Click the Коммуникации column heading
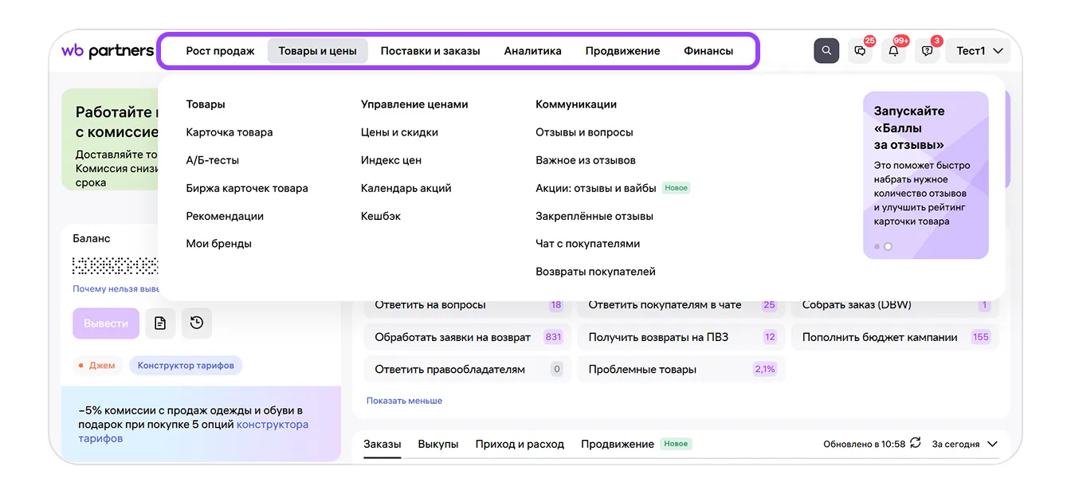 pos(576,104)
